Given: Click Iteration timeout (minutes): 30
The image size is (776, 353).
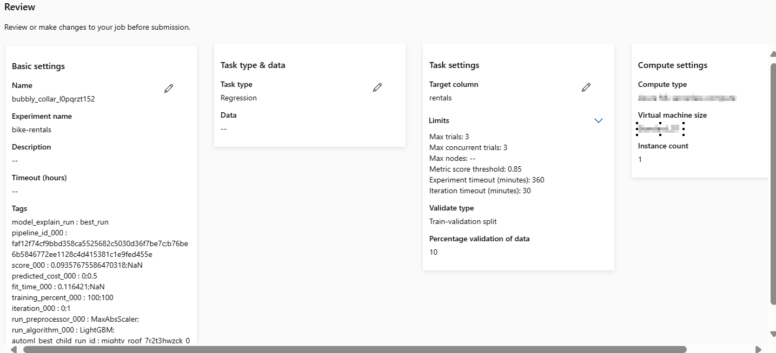Looking at the screenshot, I should 480,191.
